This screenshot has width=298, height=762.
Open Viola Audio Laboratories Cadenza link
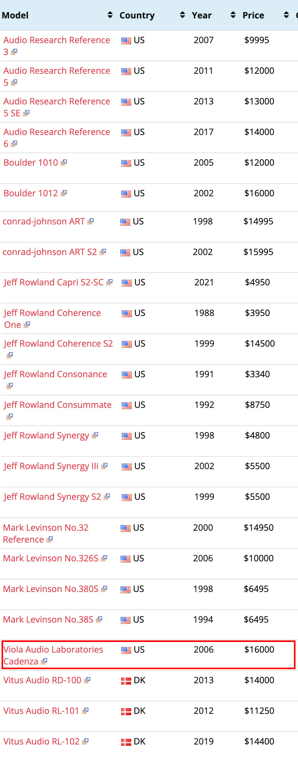pos(53,649)
